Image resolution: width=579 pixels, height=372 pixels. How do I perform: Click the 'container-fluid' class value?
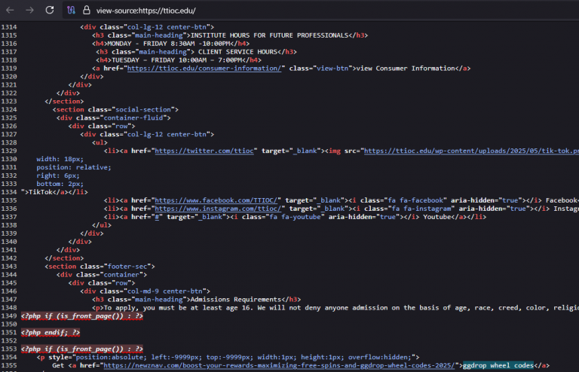[x=133, y=117]
